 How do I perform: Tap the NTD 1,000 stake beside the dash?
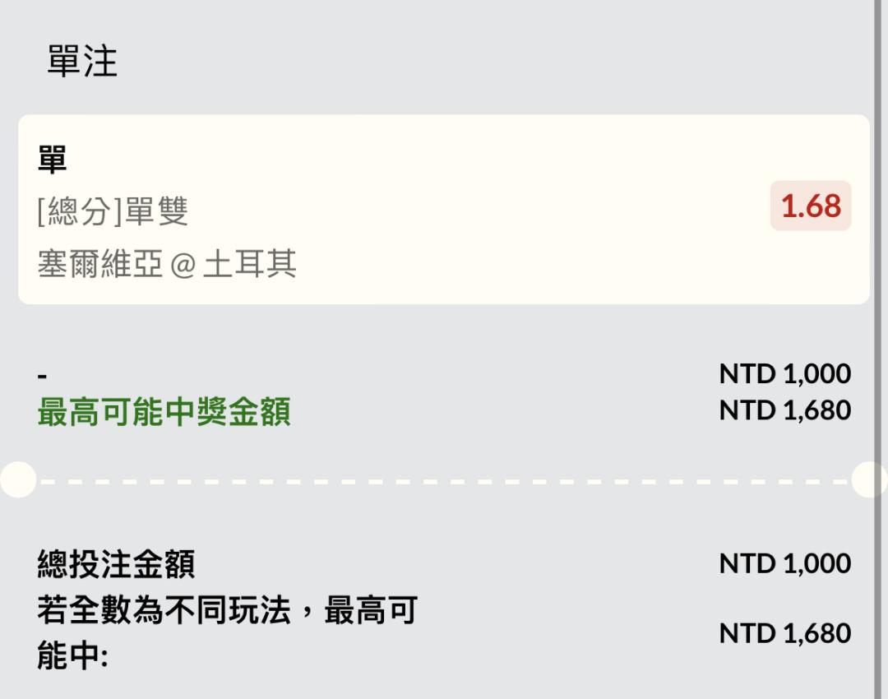[x=784, y=374]
